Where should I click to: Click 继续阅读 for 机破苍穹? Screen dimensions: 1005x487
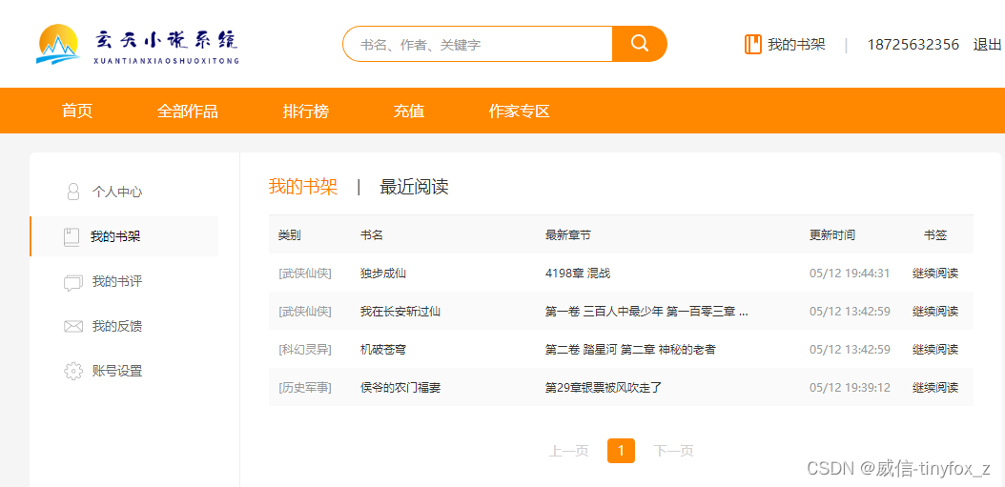pyautogui.click(x=935, y=350)
